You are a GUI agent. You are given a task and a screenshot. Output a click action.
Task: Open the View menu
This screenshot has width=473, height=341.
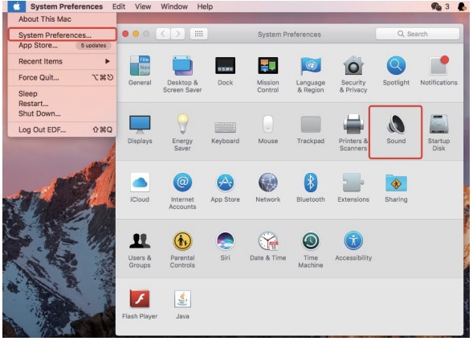coord(143,6)
